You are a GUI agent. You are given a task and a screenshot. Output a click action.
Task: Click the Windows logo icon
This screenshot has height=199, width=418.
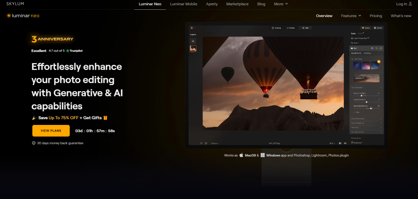tap(262, 155)
